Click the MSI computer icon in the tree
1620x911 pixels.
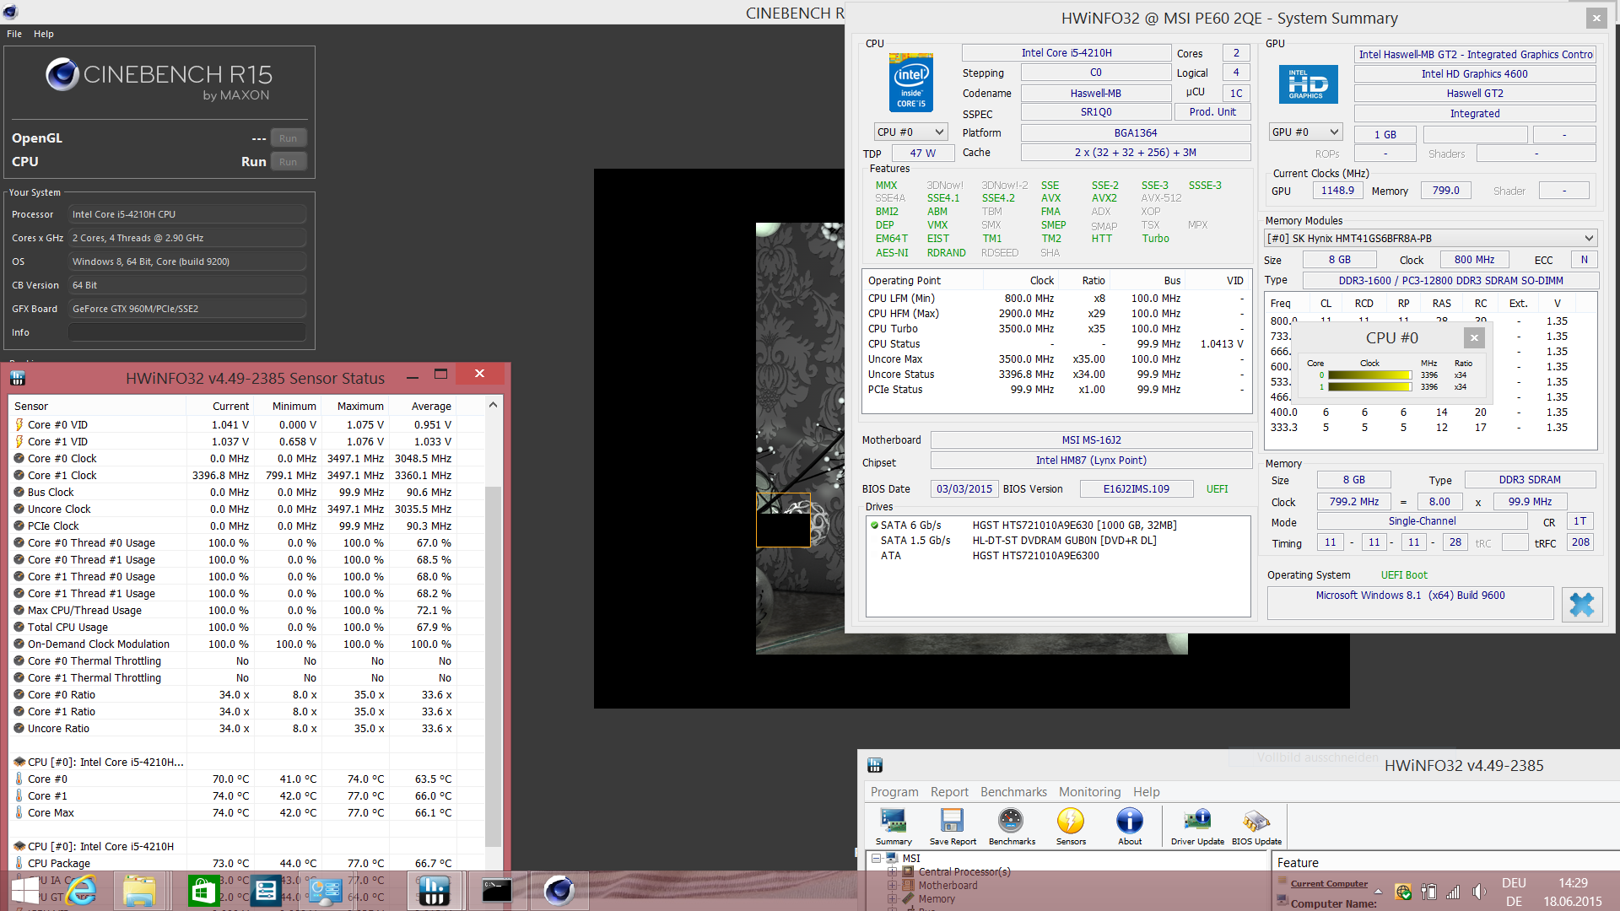[892, 858]
